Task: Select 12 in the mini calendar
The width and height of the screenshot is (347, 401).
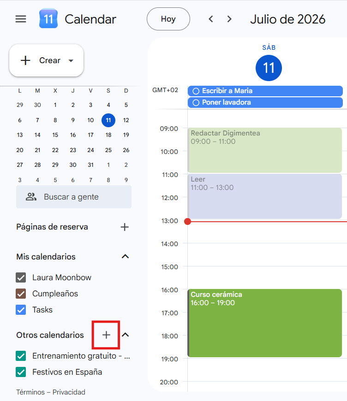Action: coord(126,120)
